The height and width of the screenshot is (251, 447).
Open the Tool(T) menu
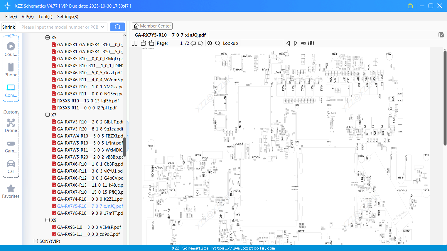(45, 17)
